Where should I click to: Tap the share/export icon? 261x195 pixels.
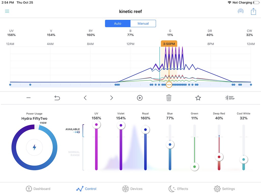point(253,11)
